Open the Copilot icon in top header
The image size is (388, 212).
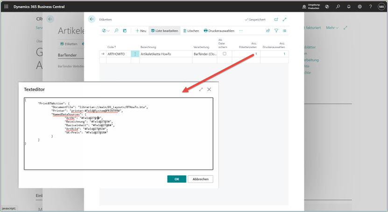[x=327, y=7]
